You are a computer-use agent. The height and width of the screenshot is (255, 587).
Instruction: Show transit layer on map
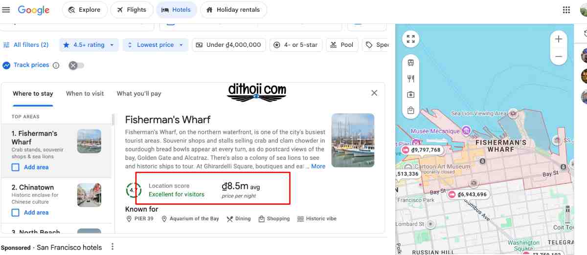pyautogui.click(x=411, y=63)
